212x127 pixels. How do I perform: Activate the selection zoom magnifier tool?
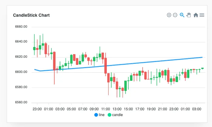(182, 15)
